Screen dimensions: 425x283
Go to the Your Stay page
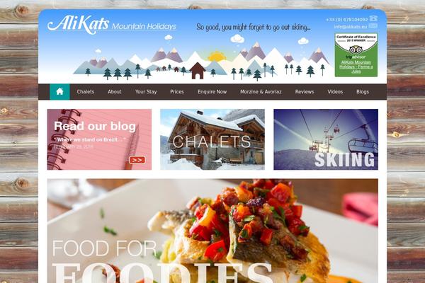[146, 92]
